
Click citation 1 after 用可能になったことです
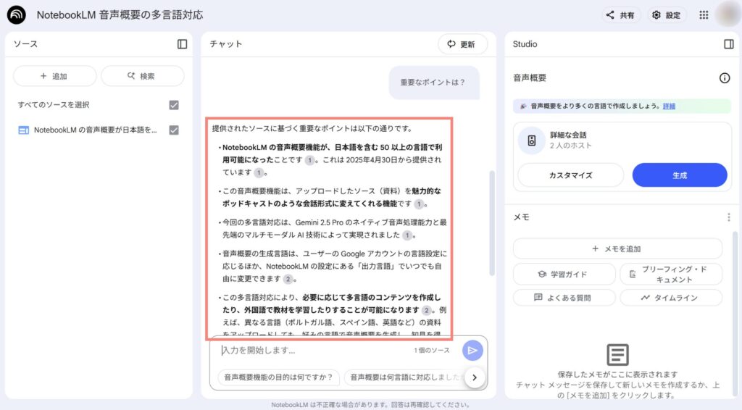309,160
